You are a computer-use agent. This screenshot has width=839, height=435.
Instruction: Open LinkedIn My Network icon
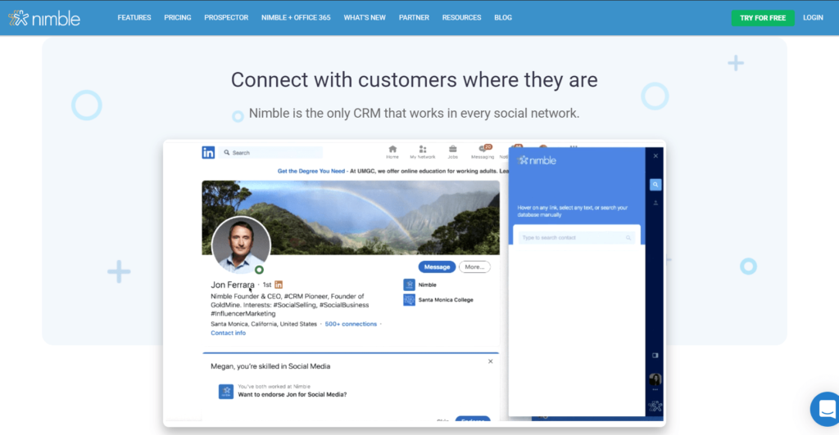tap(423, 152)
